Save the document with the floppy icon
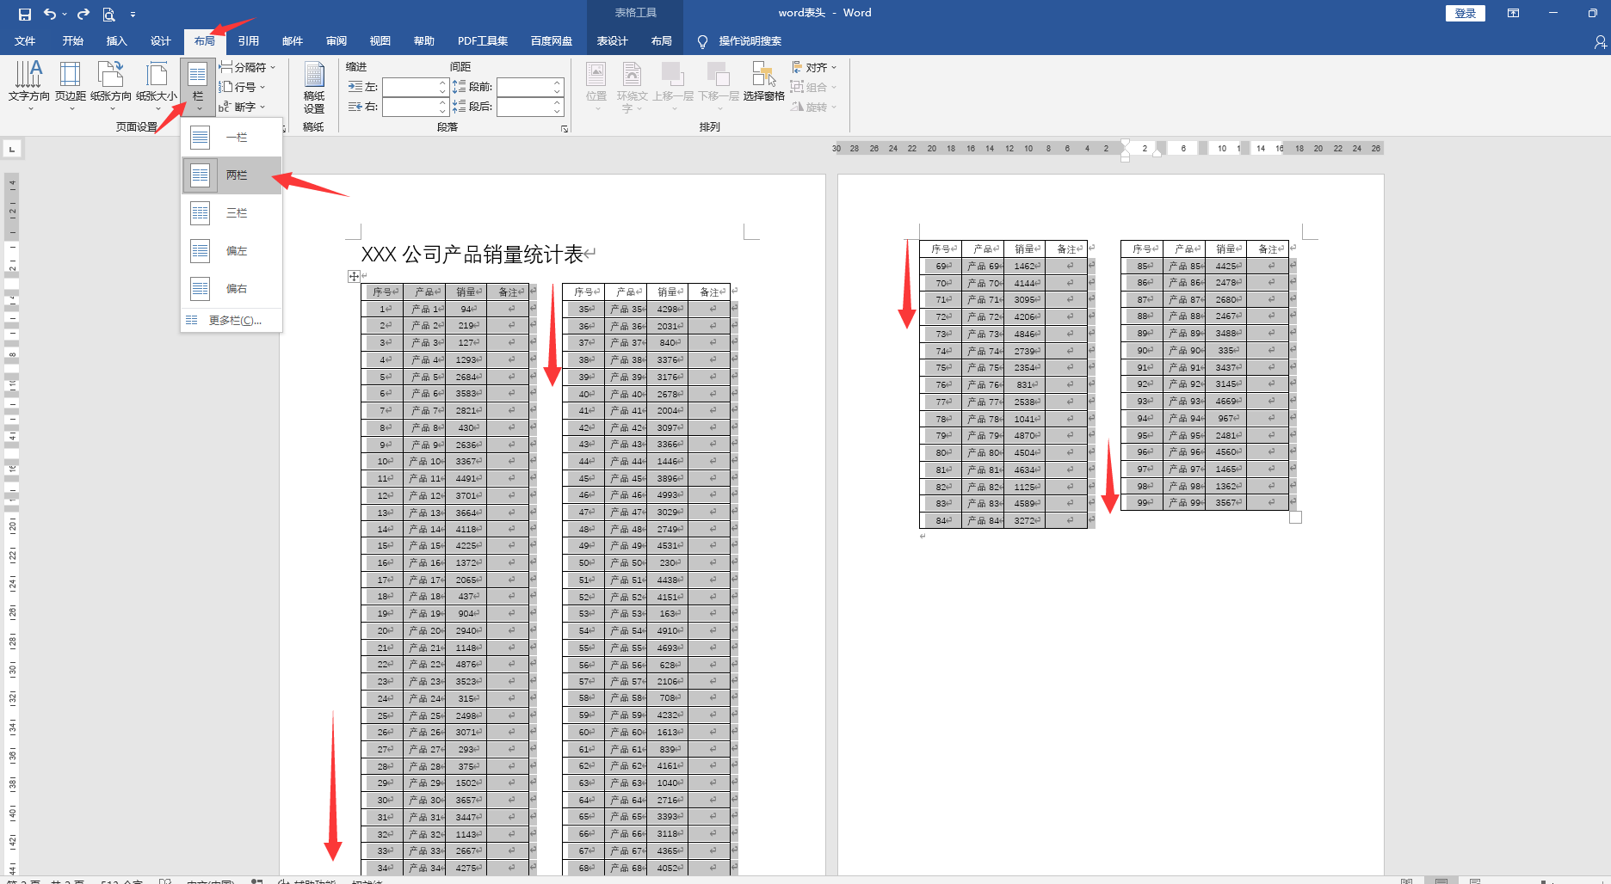The image size is (1611, 884). tap(25, 14)
